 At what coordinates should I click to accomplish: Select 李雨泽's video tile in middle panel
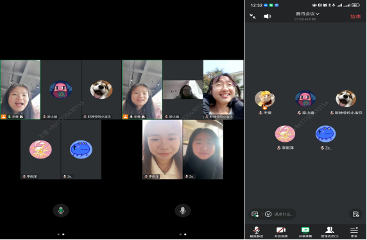[162, 150]
